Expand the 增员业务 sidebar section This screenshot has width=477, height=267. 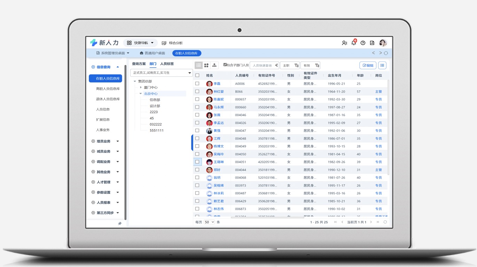point(105,141)
